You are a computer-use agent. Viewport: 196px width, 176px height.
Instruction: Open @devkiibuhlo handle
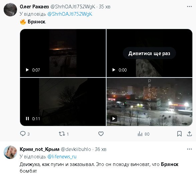(76, 149)
